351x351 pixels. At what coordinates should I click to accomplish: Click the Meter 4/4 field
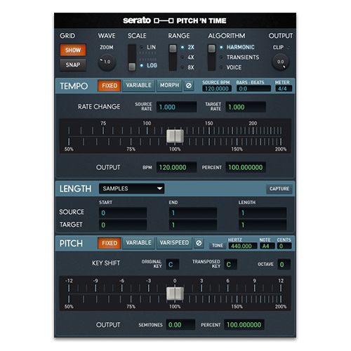click(284, 88)
